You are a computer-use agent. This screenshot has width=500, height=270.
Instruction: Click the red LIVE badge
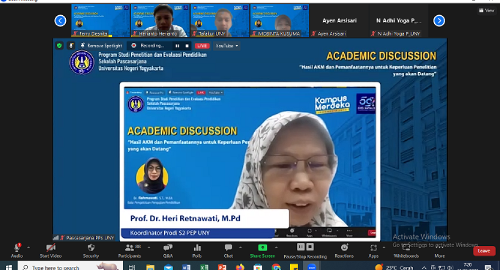click(x=202, y=46)
